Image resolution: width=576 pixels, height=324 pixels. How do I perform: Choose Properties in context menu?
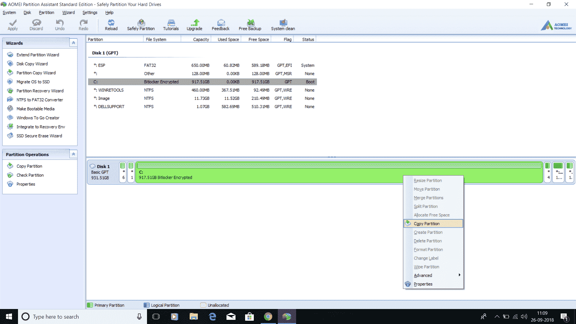coord(433,284)
